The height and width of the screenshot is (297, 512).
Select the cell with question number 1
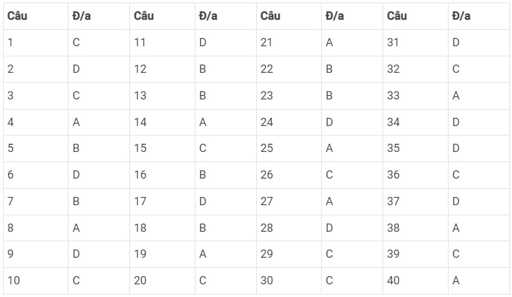pos(36,42)
